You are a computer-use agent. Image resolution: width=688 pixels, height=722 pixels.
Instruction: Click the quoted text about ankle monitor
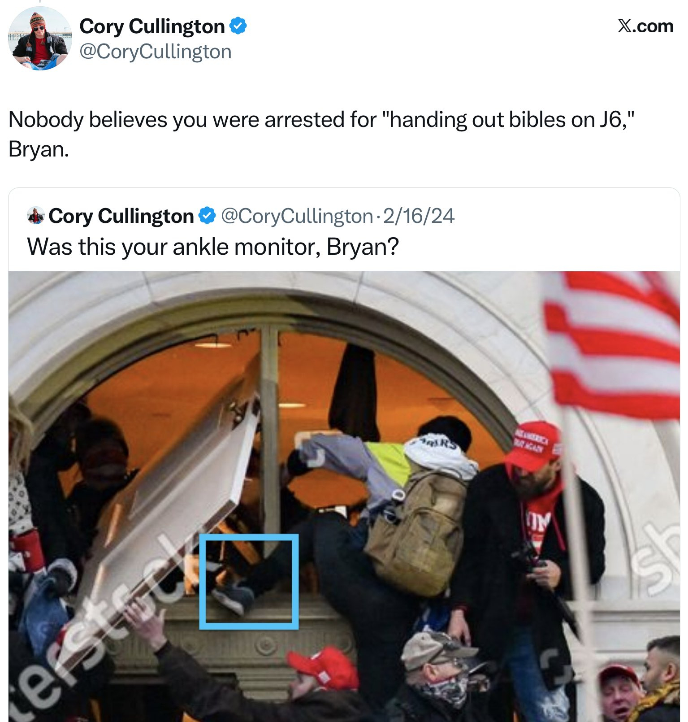click(x=213, y=247)
